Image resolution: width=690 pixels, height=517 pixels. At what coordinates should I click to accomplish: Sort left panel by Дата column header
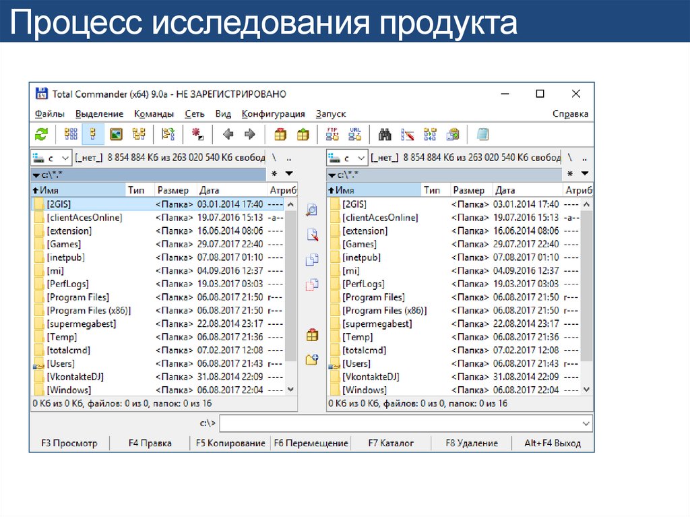click(232, 190)
